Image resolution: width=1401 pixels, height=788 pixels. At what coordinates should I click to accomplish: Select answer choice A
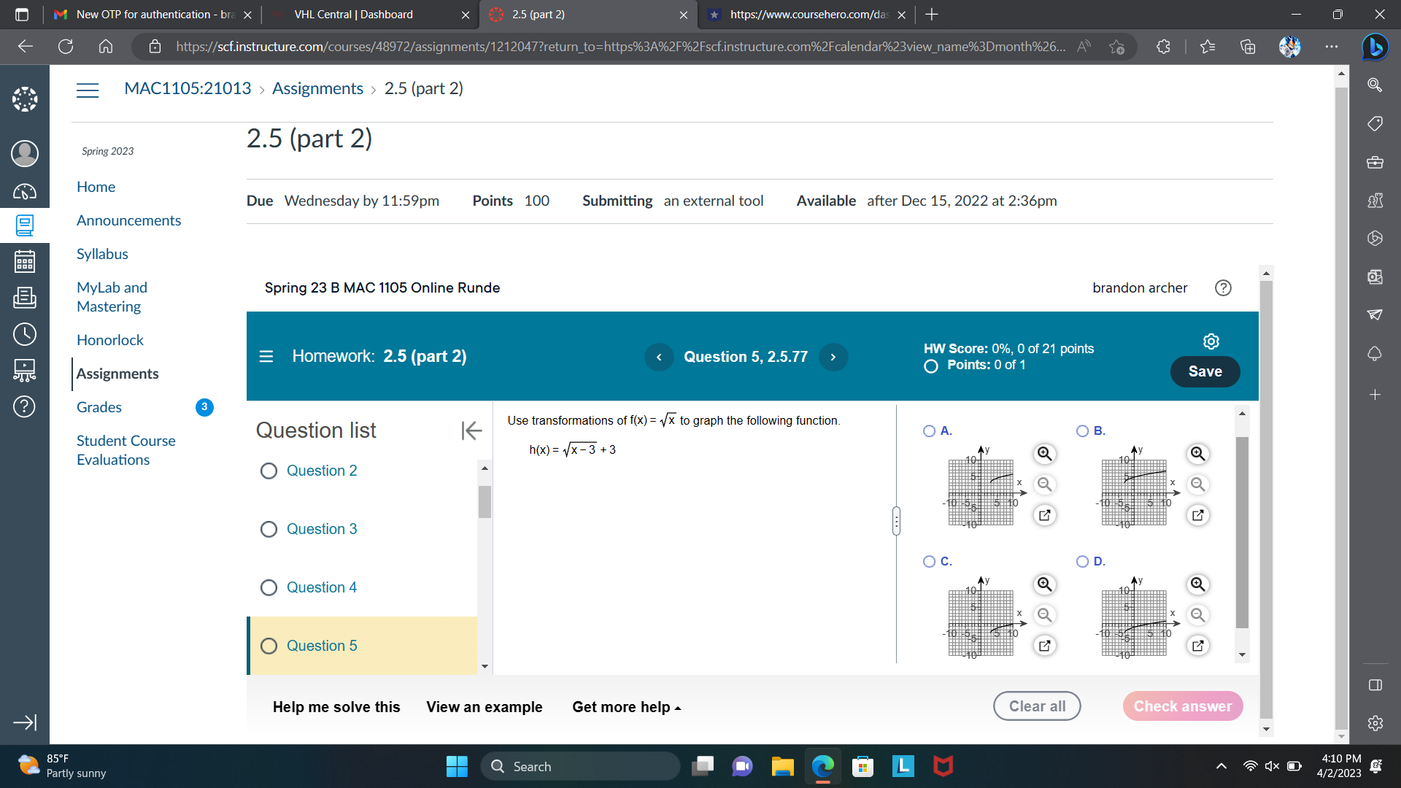tap(929, 431)
